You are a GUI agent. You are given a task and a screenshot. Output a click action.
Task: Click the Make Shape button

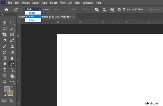pyautogui.click(x=86, y=9)
